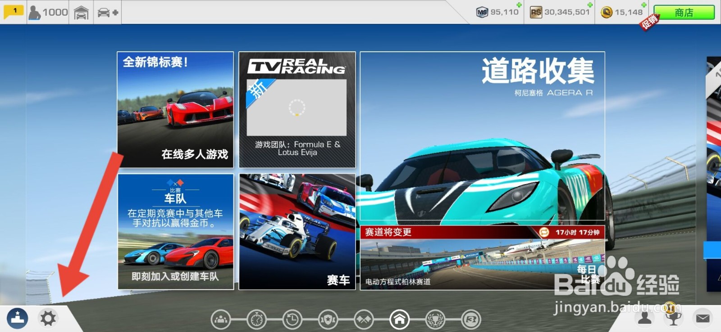Open the 车队 team competition tile
The image size is (721, 332).
tap(175, 232)
